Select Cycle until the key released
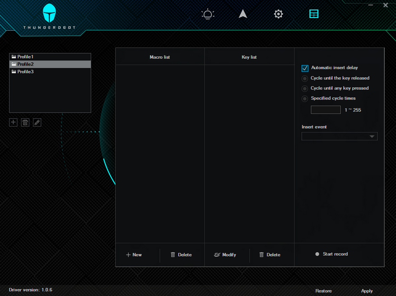This screenshot has width=396, height=296. point(305,78)
